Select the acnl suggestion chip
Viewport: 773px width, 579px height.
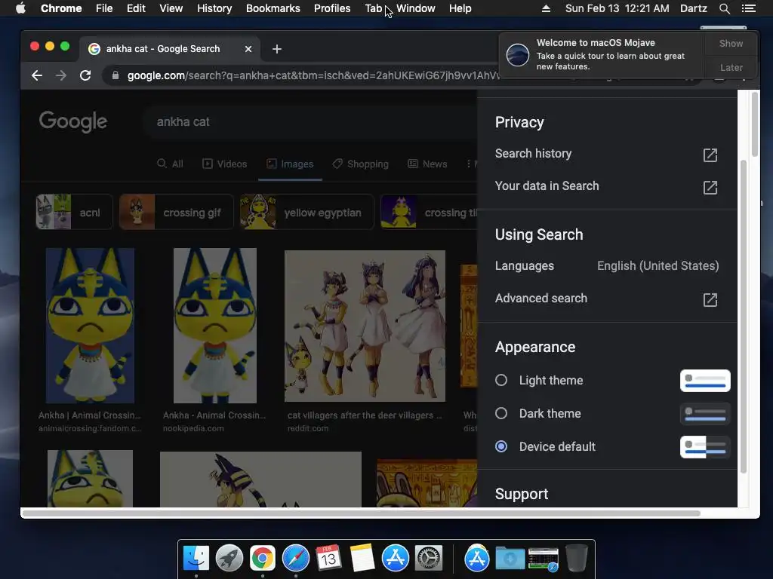(x=74, y=212)
